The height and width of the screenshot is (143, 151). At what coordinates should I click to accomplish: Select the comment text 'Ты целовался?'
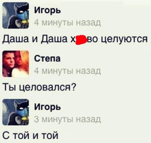coord(39,88)
